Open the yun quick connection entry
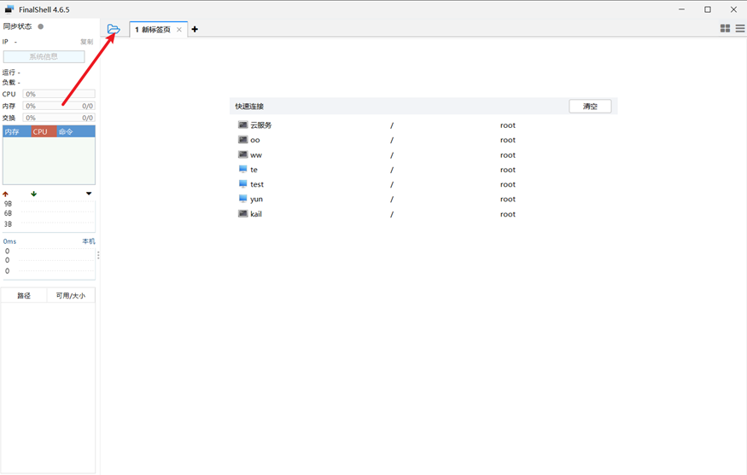This screenshot has width=747, height=475. pyautogui.click(x=256, y=200)
